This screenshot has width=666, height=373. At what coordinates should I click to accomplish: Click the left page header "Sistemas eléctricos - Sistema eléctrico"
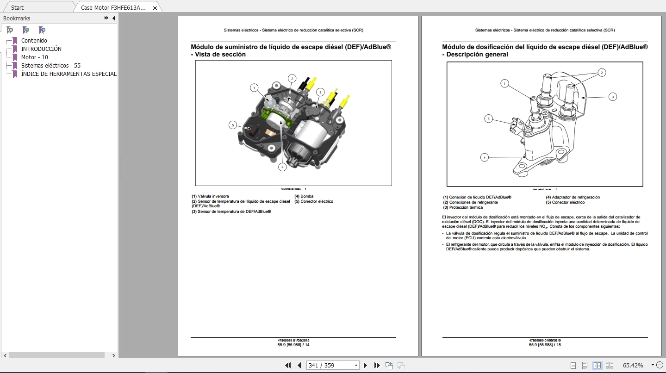click(x=293, y=30)
